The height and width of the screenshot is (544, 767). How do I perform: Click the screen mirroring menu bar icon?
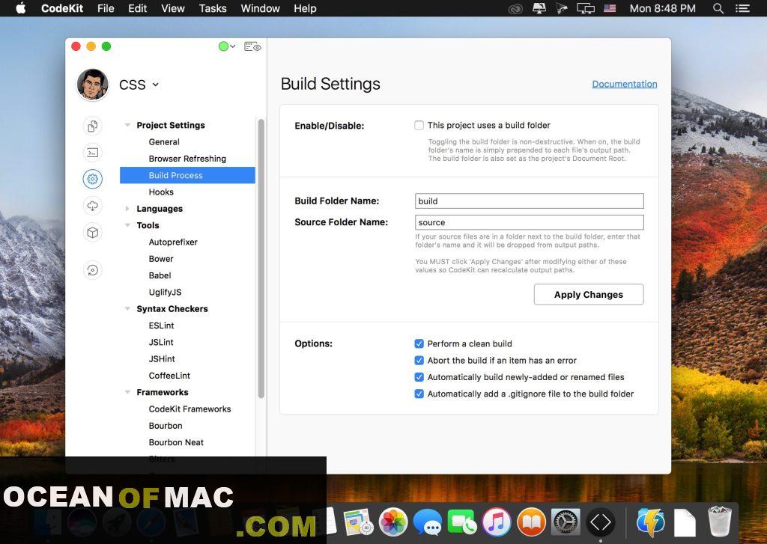pyautogui.click(x=586, y=8)
